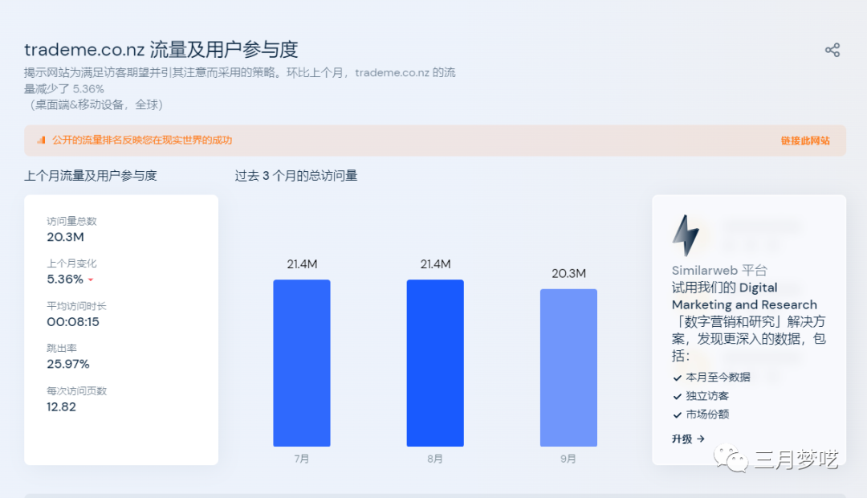This screenshot has width=867, height=498.
Task: Click the red down arrow beside 5.36%
Action: point(91,280)
